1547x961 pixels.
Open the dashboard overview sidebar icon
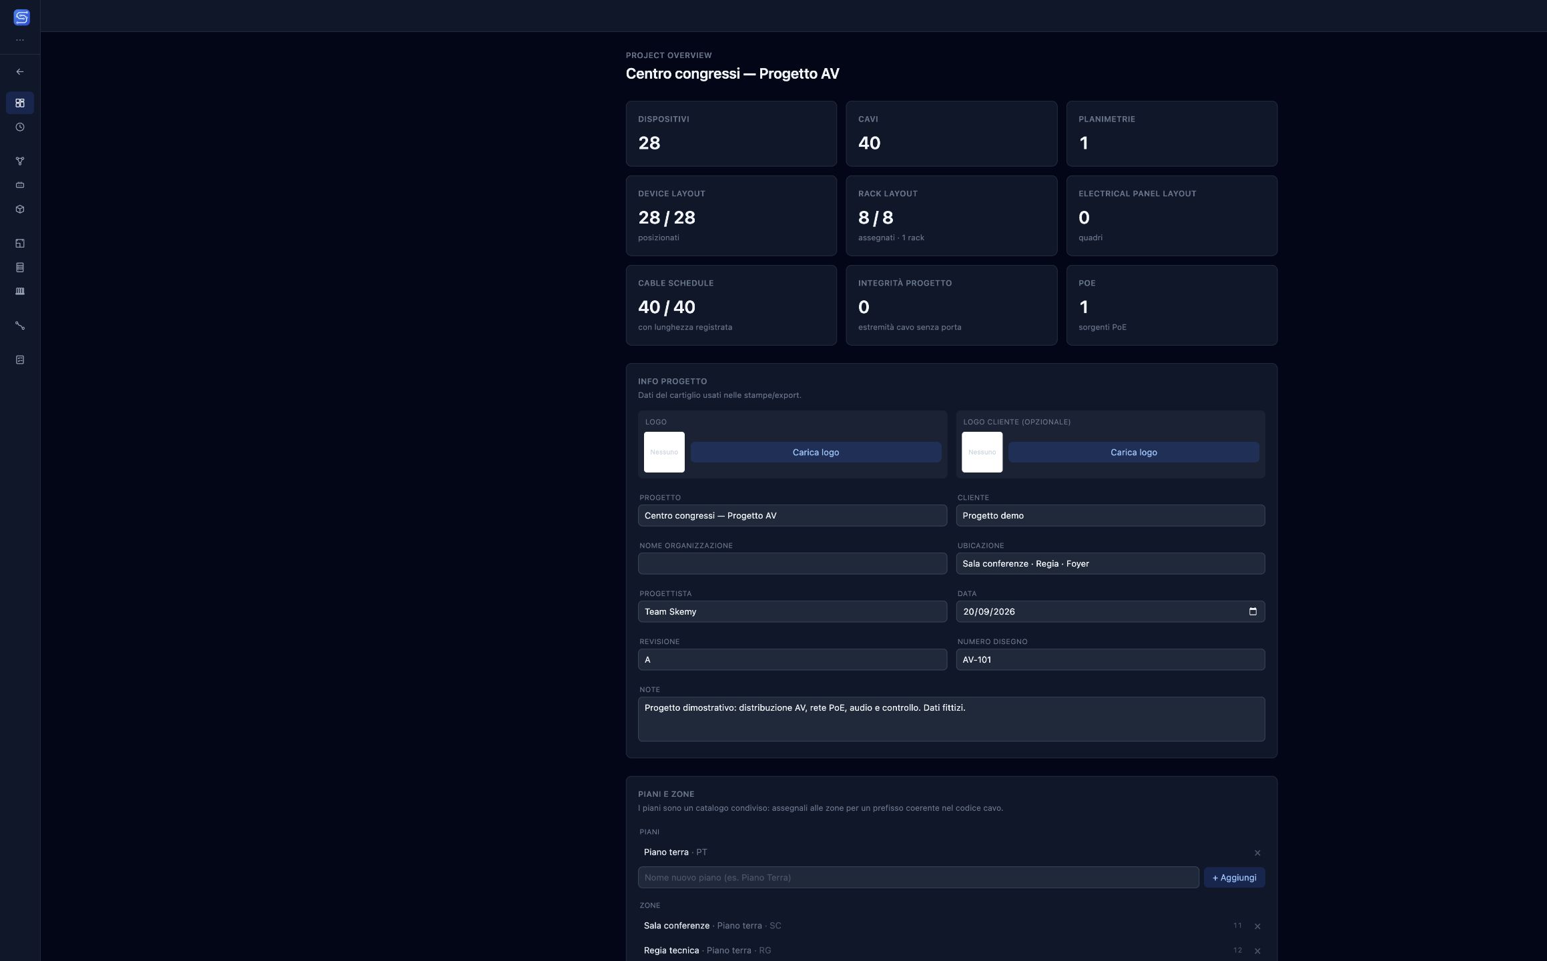[x=20, y=103]
